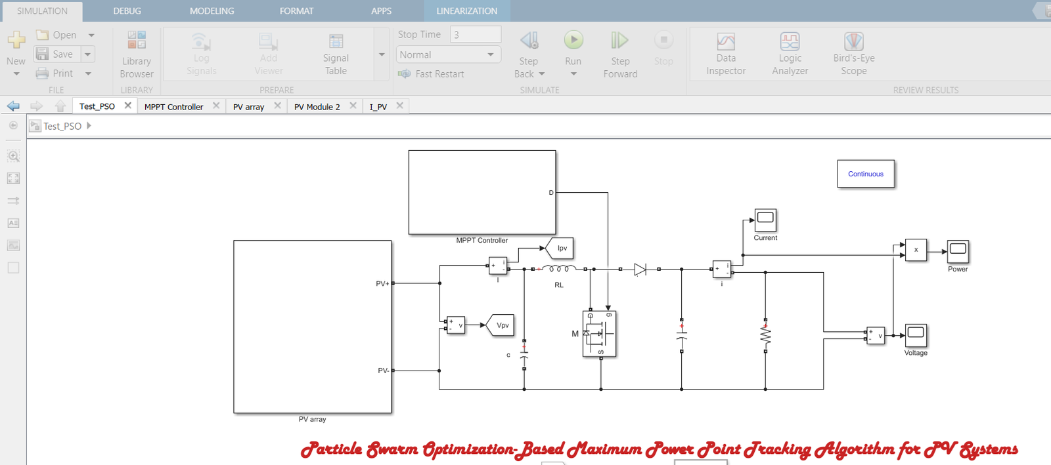
Task: Toggle Fast Restart
Action: (x=432, y=73)
